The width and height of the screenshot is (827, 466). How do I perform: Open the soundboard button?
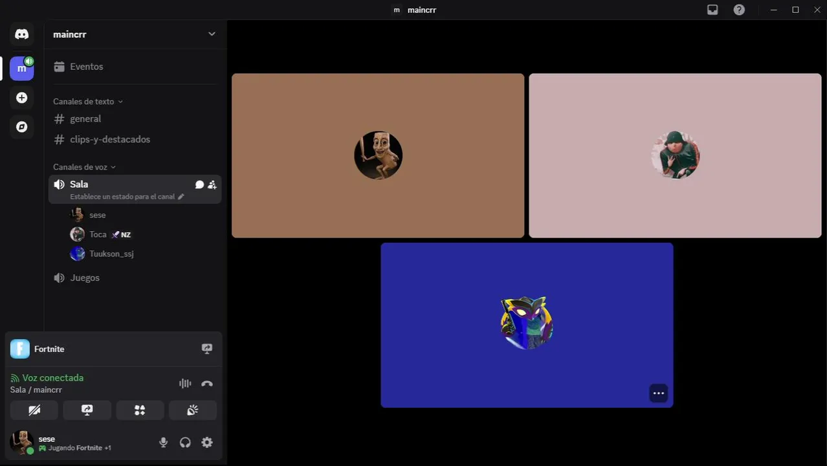coord(193,410)
